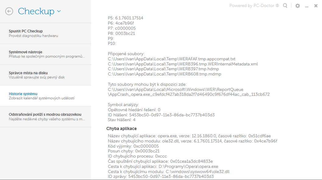Click the WERAFAF.tmp.appcompat.txt file path

(172, 59)
